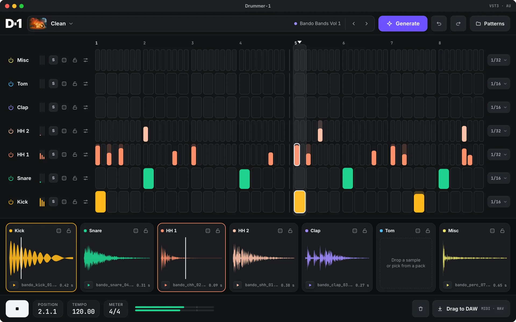The image size is (516, 322).
Task: Click the green level meter bar
Action: 174,309
